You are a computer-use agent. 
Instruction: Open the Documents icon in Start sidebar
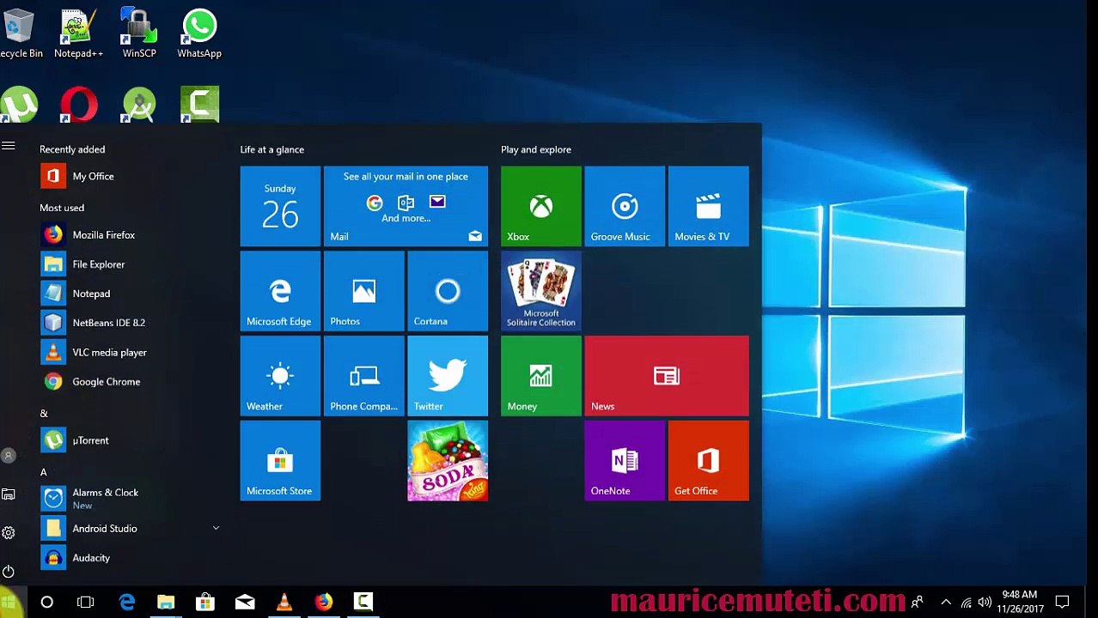[x=9, y=494]
